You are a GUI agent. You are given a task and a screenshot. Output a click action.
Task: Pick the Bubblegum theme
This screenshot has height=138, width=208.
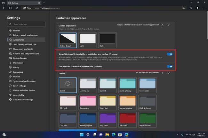coord(88,103)
